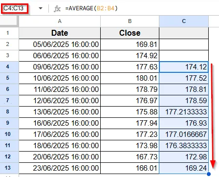This screenshot has height=177, width=219.
Task: Select row 2 header
Action: click(x=9, y=44)
